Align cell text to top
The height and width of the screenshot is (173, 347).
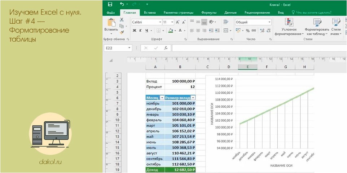pos(192,22)
